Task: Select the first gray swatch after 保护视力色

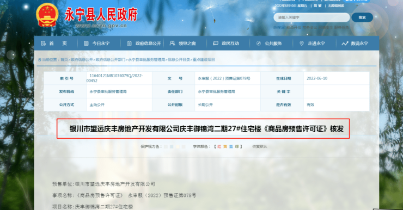Action: (166, 146)
